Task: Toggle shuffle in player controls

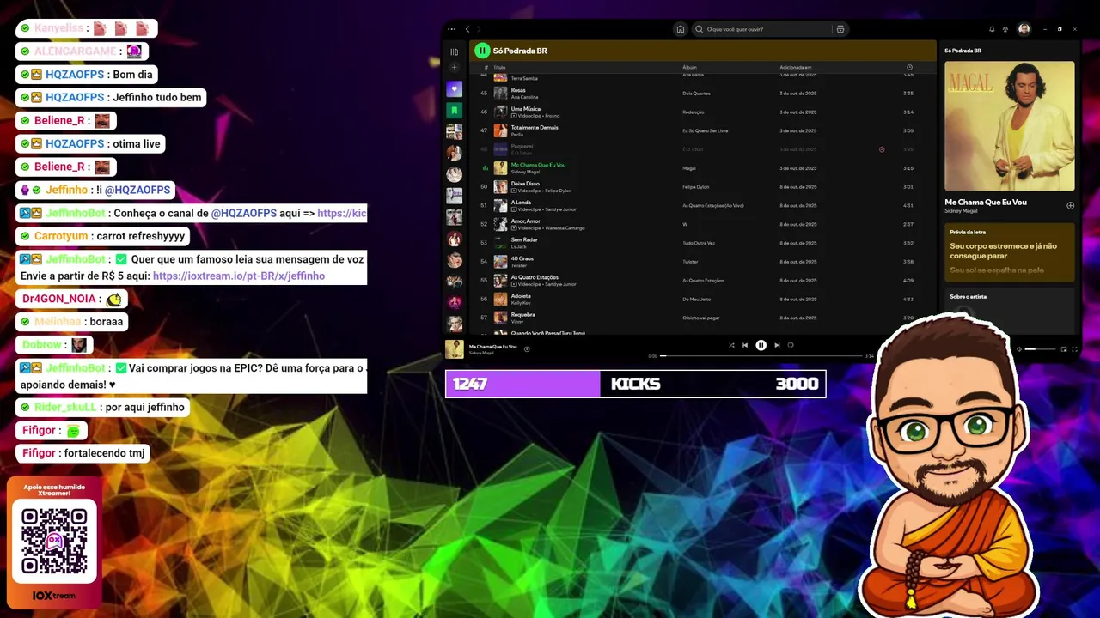Action: click(731, 345)
